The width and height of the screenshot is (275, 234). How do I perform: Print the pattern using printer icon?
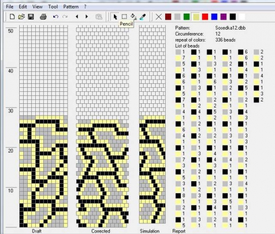(43, 17)
